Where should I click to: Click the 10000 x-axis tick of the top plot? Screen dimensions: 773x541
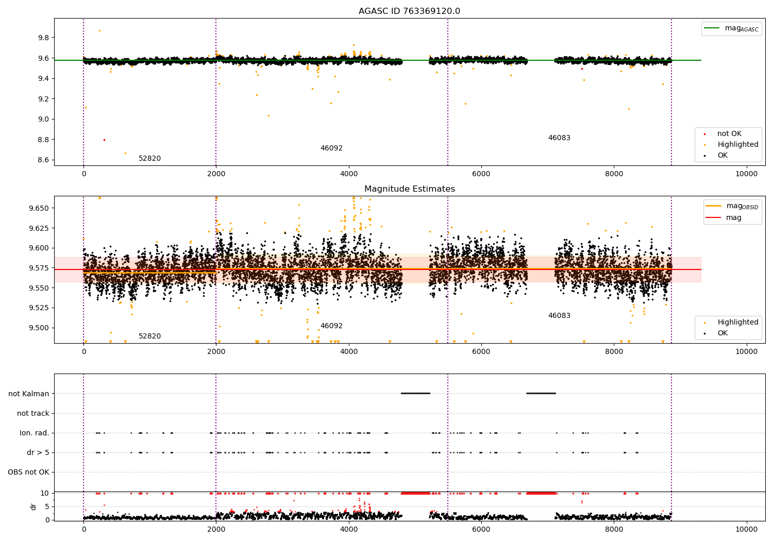(746, 174)
